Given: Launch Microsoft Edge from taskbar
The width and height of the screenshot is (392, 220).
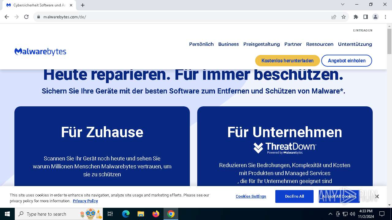Looking at the screenshot, I should coord(126,214).
